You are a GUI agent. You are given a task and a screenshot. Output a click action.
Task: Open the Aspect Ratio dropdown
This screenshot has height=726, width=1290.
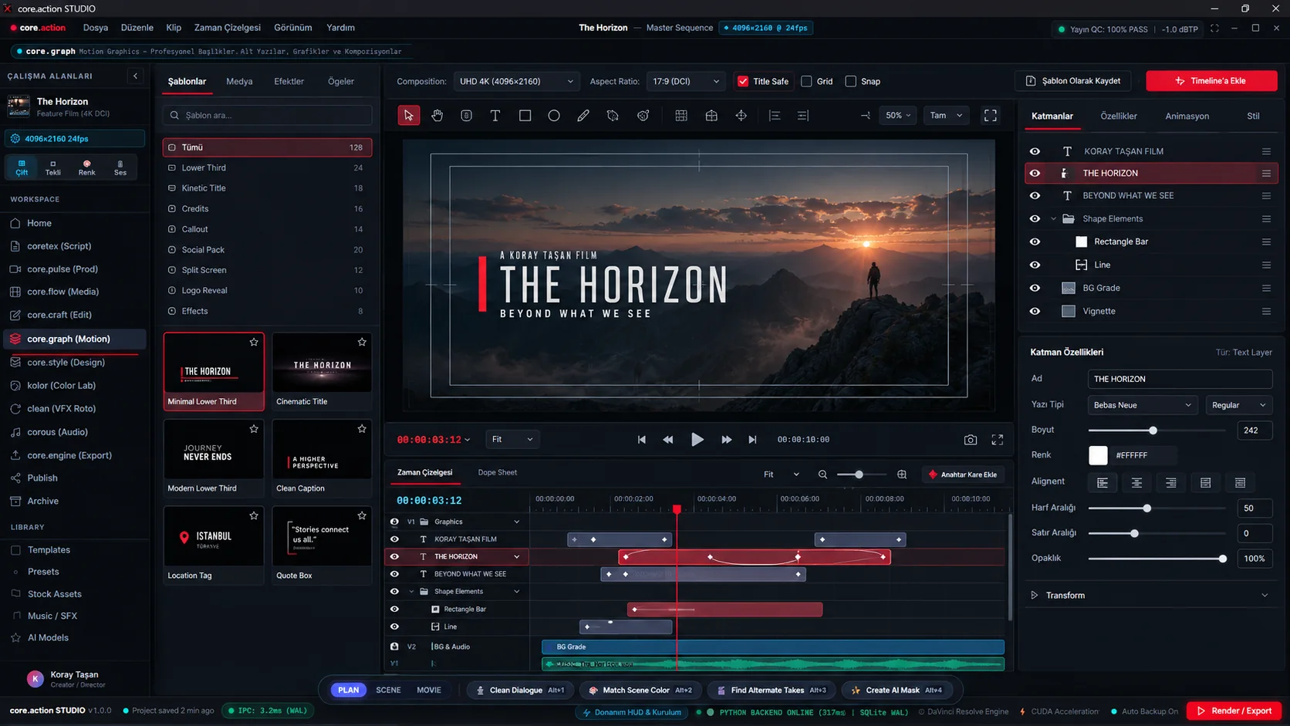coord(686,81)
